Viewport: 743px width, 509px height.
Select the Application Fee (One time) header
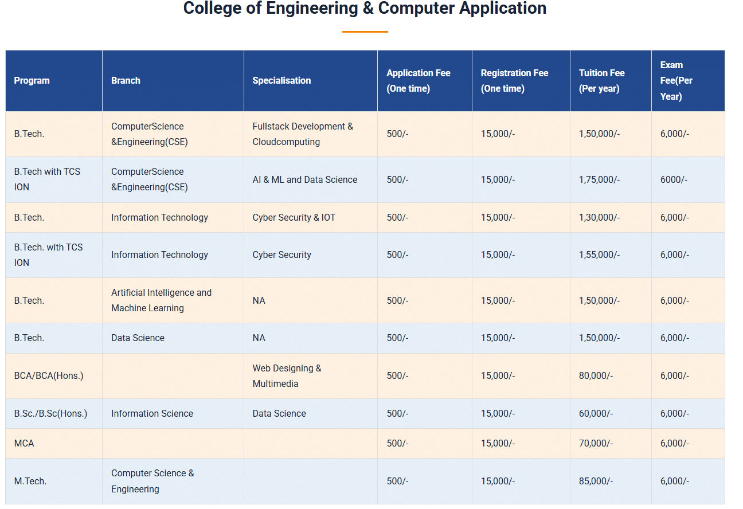click(x=418, y=81)
